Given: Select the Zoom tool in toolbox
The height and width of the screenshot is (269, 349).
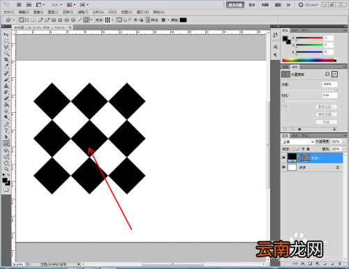Looking at the screenshot, I should click(x=6, y=169).
